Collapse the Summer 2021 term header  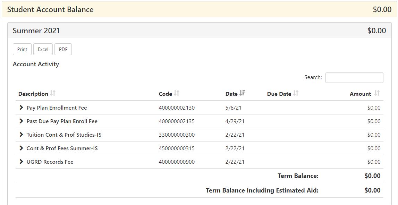[199, 31]
